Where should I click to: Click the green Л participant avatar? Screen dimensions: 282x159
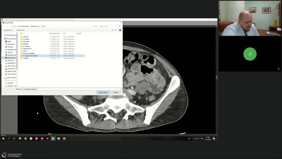tap(250, 54)
